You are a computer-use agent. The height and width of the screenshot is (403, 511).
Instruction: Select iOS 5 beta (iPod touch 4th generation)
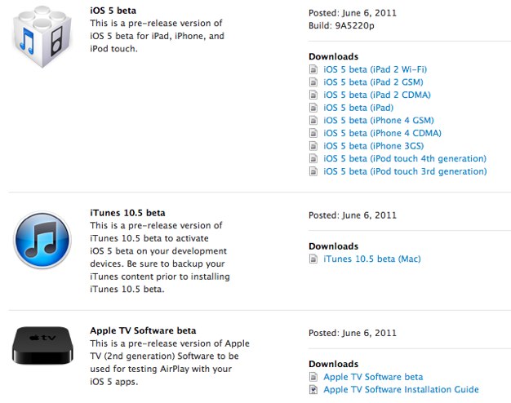click(x=405, y=158)
